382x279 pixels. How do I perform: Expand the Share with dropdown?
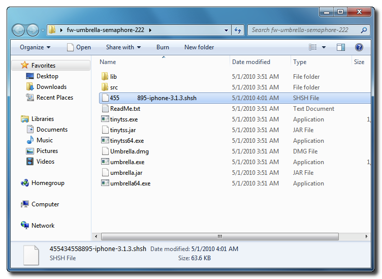[123, 47]
